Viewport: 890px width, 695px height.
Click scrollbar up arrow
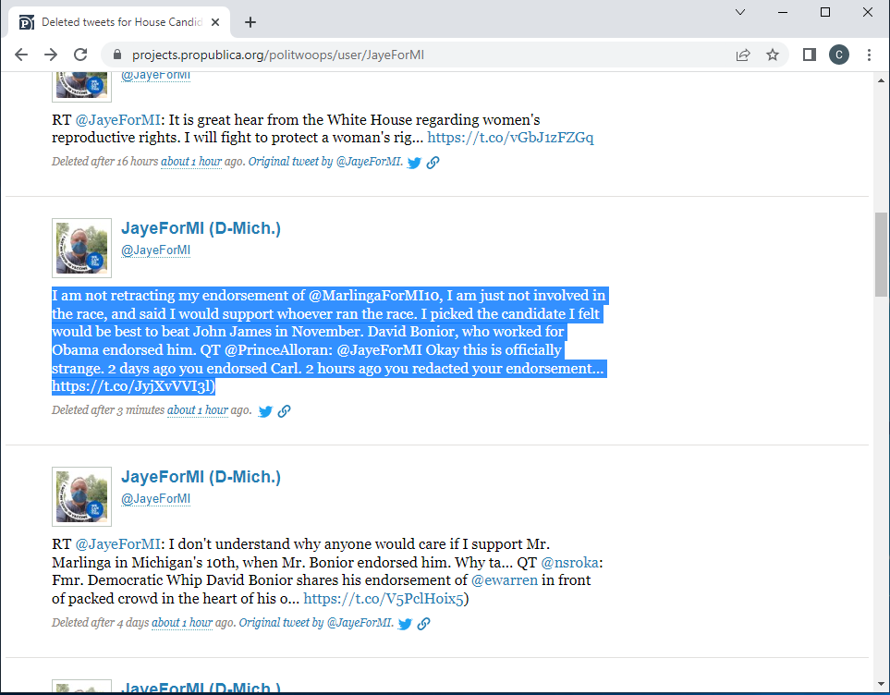coord(881,80)
